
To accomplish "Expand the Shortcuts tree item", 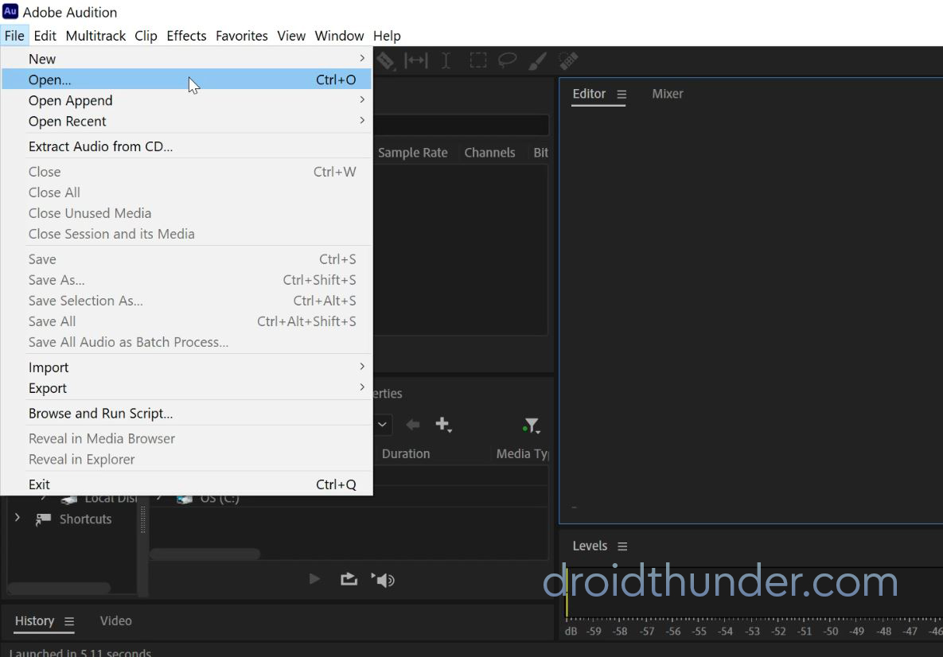I will tap(18, 519).
